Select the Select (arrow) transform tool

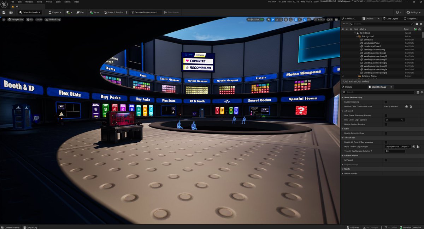click(x=269, y=19)
